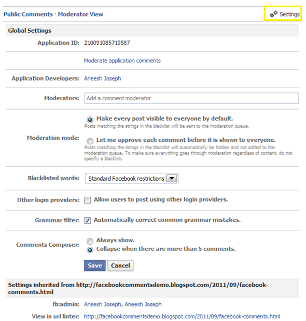This screenshot has width=306, height=321.
Task: Open second Aneesh Joseph fb:admin link
Action: pyautogui.click(x=143, y=304)
